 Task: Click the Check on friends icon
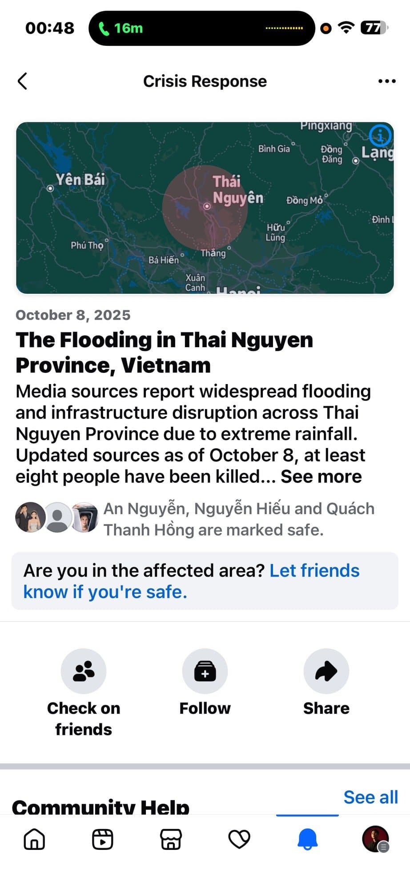coord(84,671)
